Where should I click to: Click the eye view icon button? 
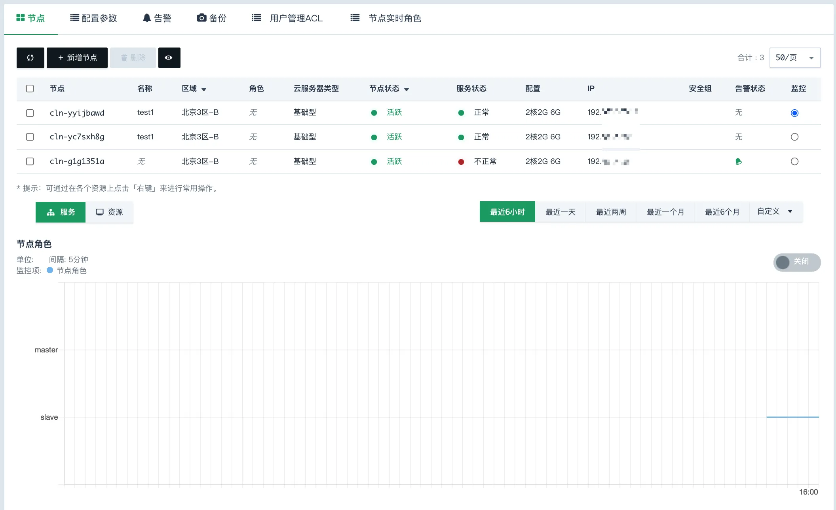(x=169, y=58)
